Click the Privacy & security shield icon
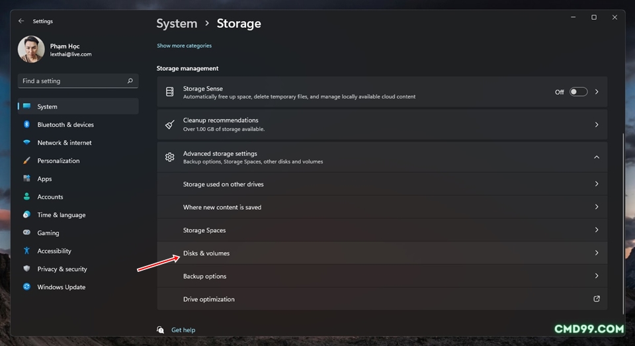 (x=26, y=269)
